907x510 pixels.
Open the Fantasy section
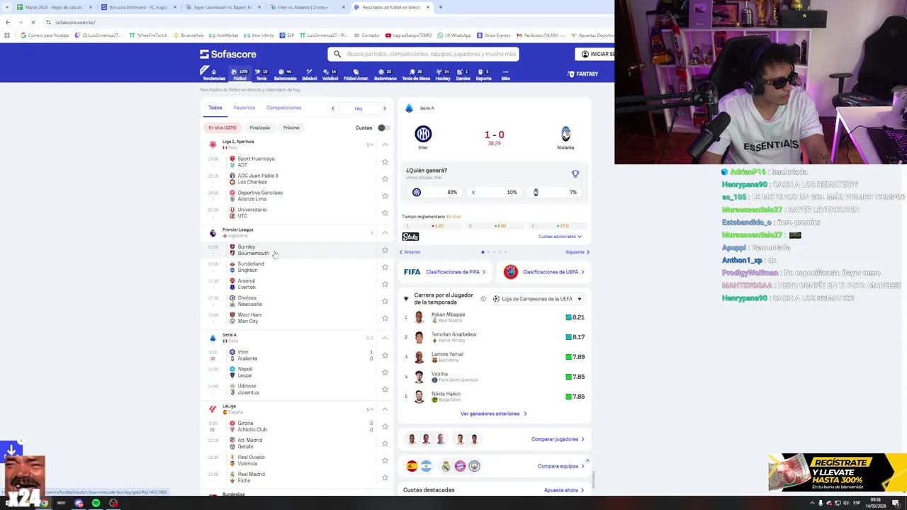[583, 74]
